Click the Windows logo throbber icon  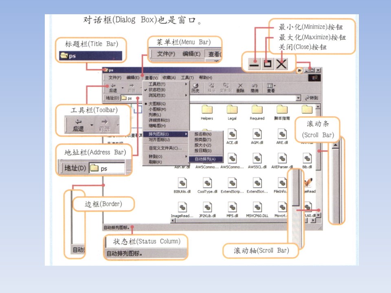click(314, 78)
